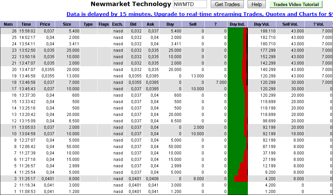Click the Exch. column header

pos(118,24)
